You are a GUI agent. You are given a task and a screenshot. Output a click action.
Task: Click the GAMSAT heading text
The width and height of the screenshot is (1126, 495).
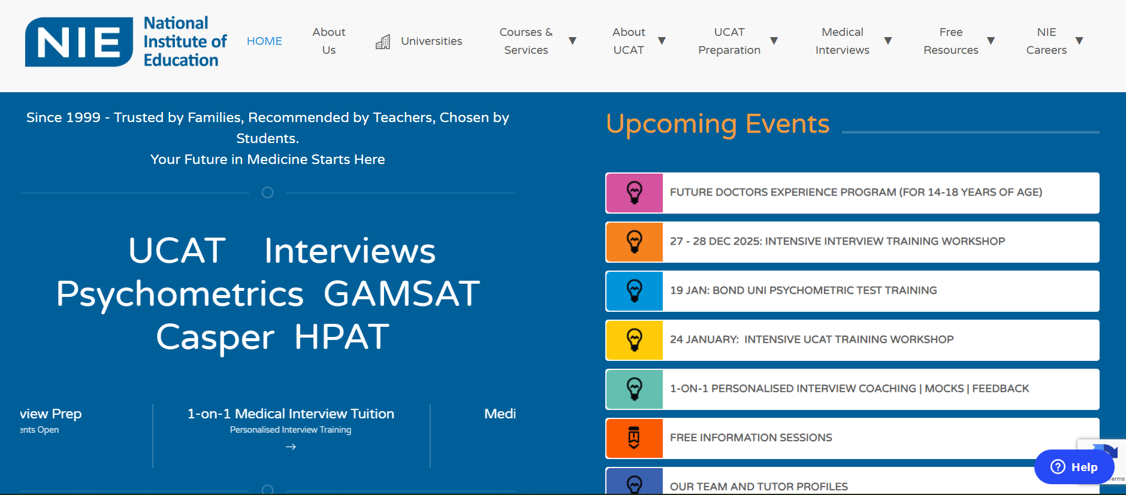pos(402,294)
